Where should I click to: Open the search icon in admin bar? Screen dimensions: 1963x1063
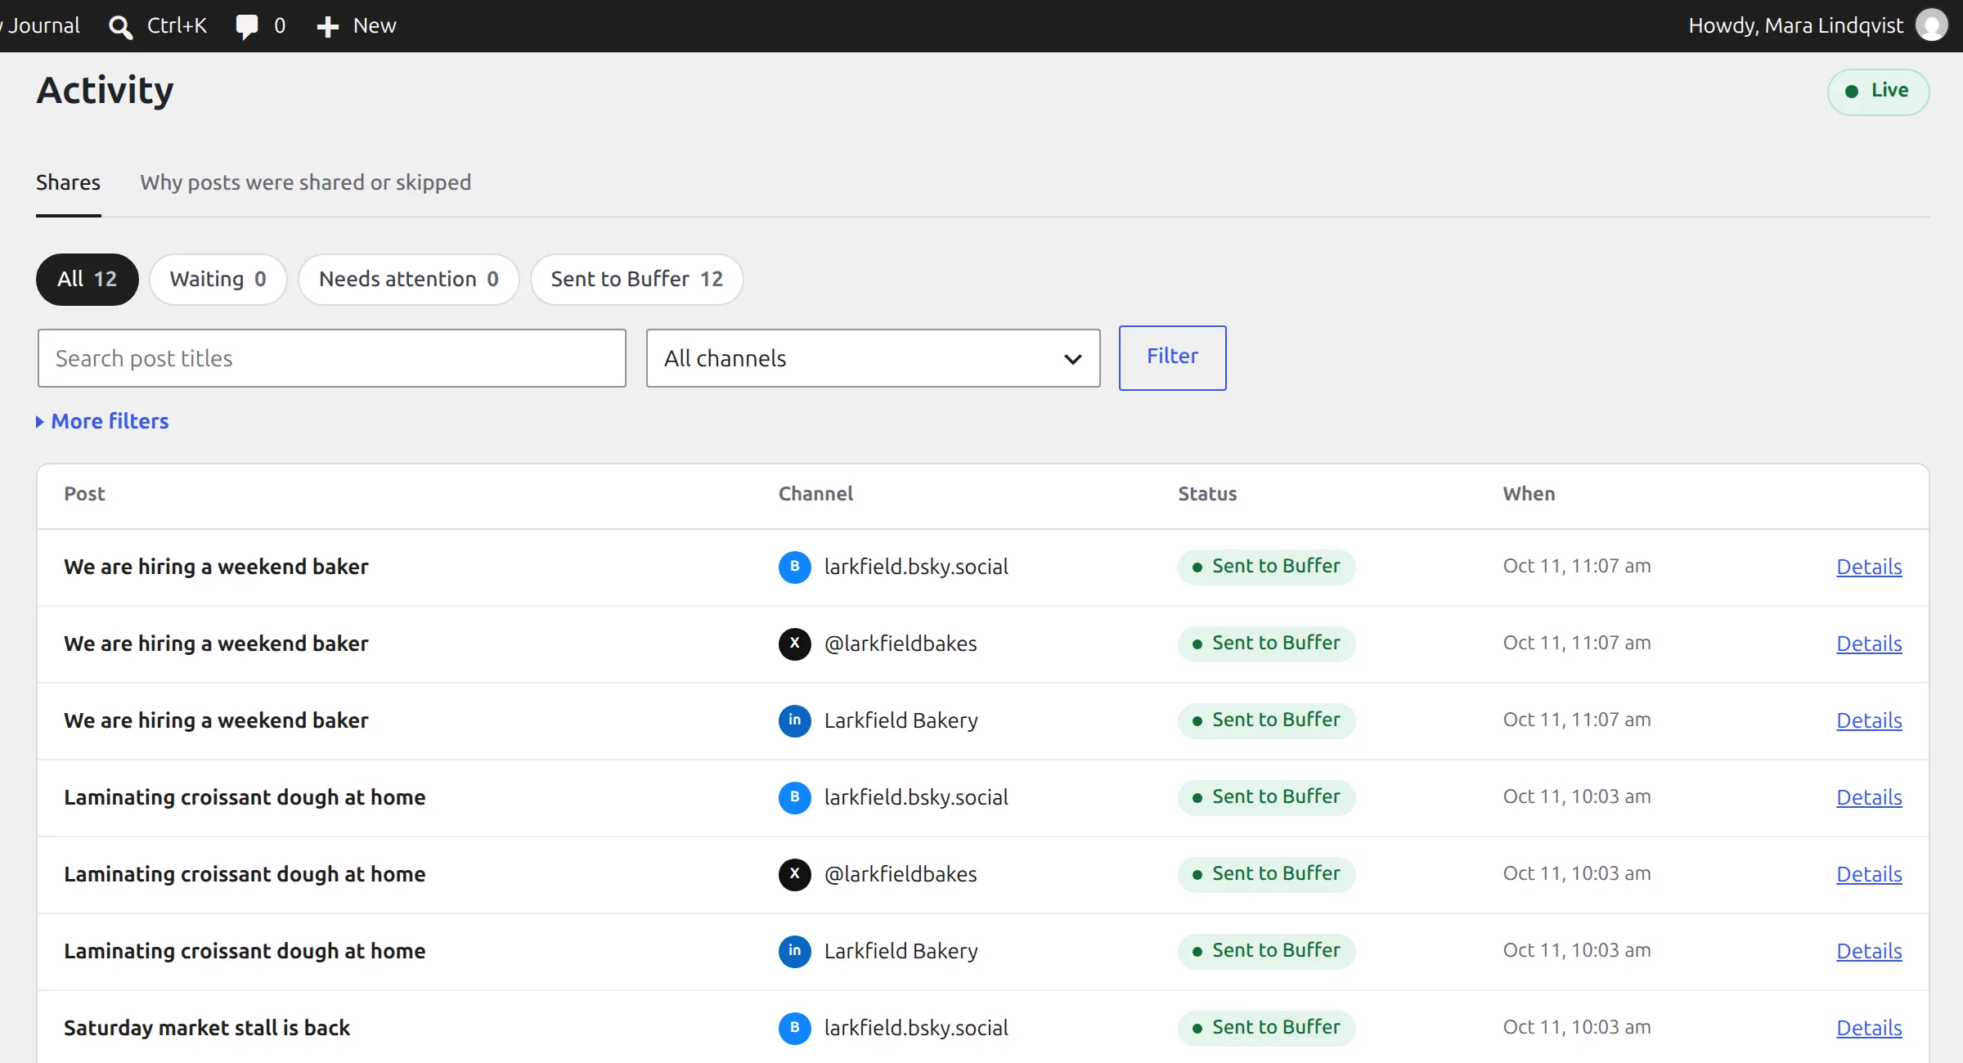coord(120,27)
